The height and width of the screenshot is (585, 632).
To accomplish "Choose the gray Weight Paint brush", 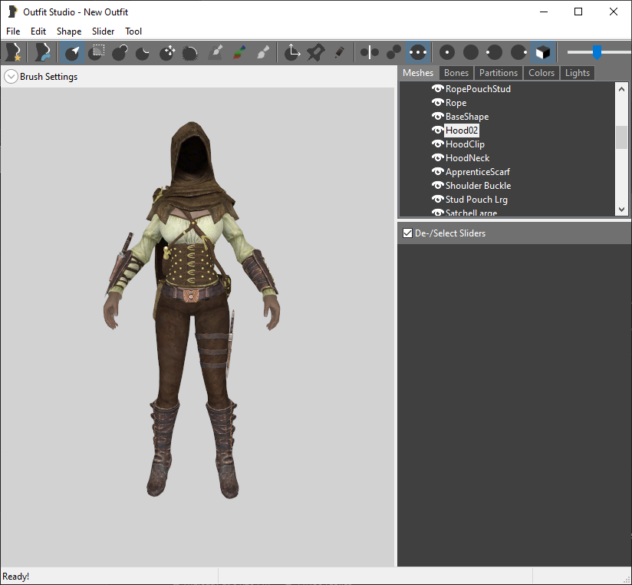I will coord(216,52).
